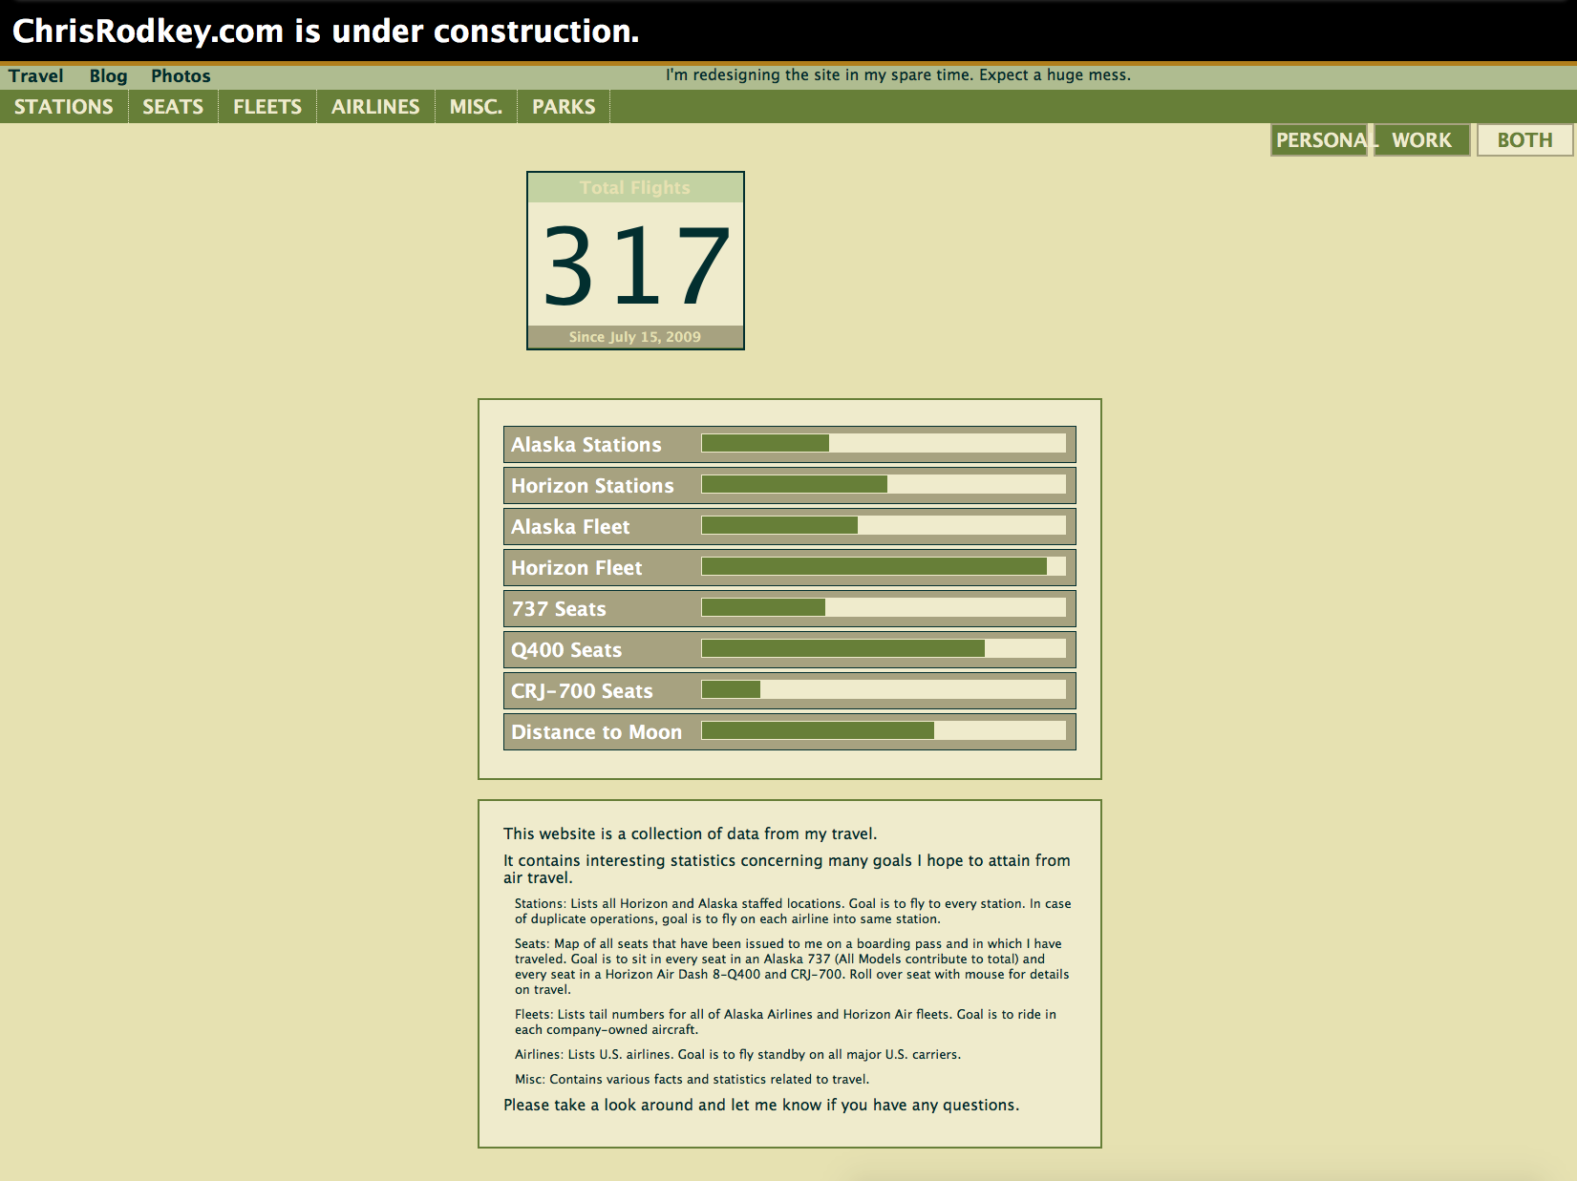Open the SEATS menu item
1577x1181 pixels.
pyautogui.click(x=173, y=107)
